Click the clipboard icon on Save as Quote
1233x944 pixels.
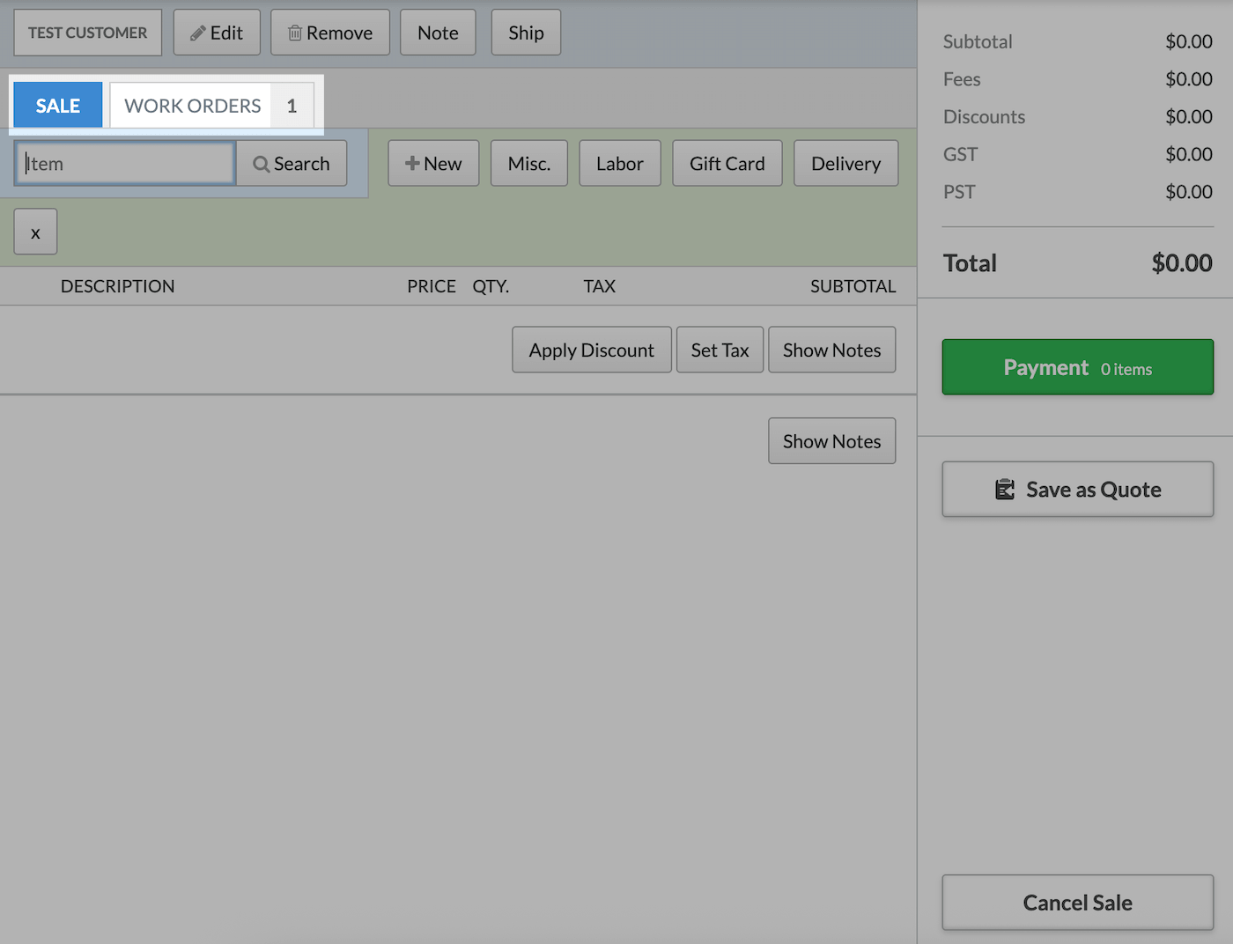[1005, 490]
